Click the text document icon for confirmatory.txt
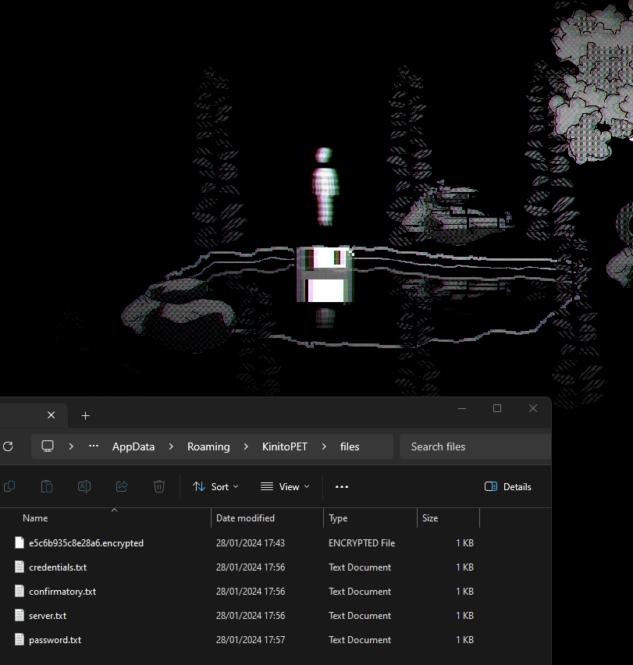 click(20, 591)
